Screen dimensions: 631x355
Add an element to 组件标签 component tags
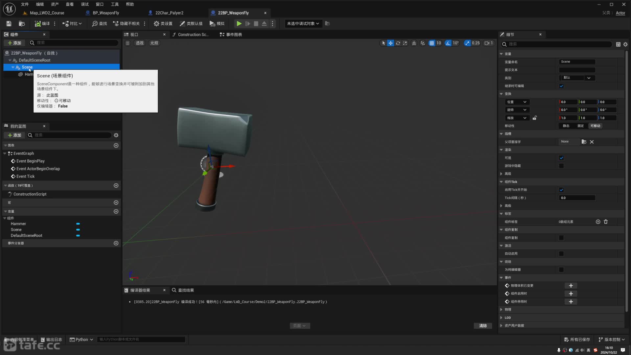(x=598, y=222)
